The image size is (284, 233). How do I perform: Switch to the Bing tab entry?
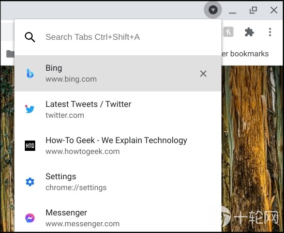point(118,73)
